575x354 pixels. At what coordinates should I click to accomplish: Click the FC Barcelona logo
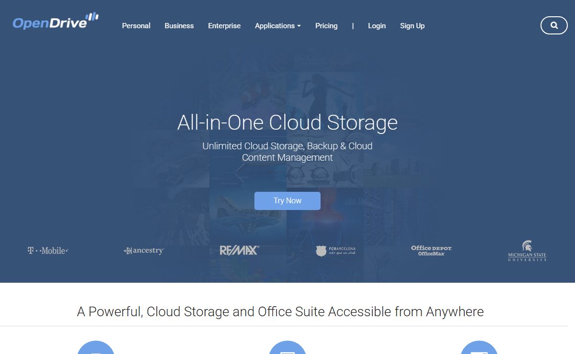[x=335, y=251]
